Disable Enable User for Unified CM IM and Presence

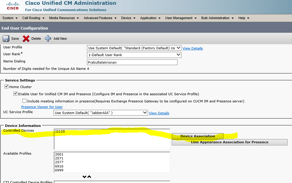pos(15,94)
